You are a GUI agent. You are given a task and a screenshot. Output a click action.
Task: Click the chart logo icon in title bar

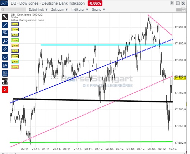coord(4,3)
